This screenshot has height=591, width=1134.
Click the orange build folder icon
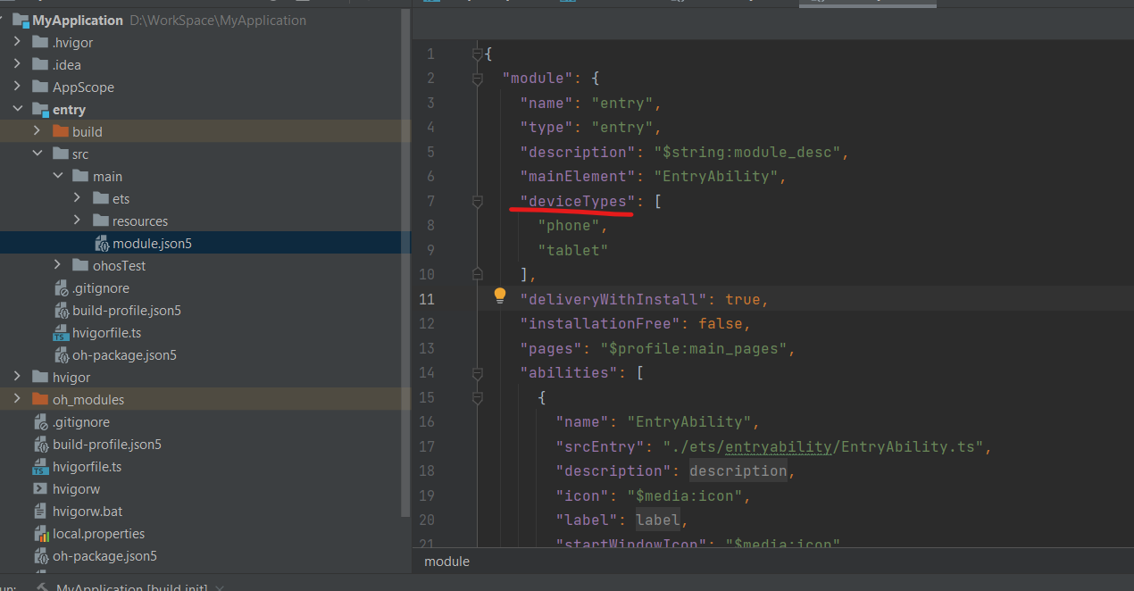pos(61,131)
